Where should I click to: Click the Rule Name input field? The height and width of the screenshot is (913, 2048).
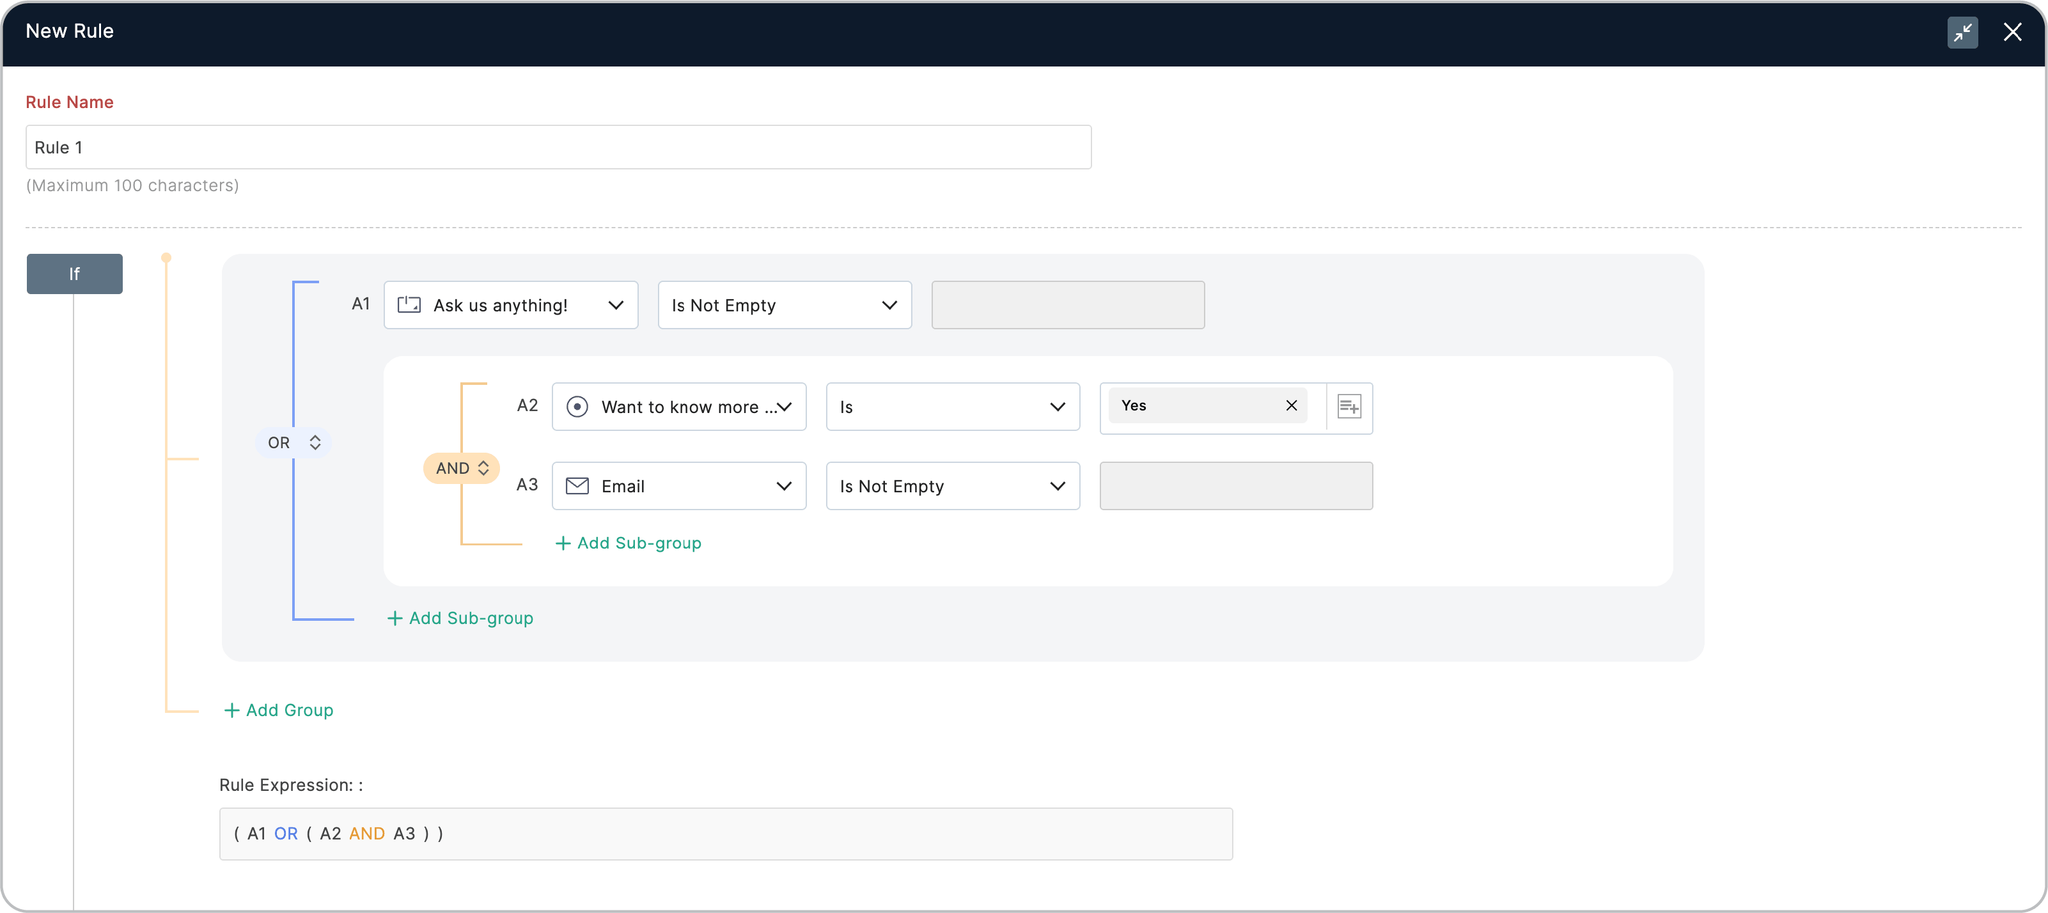pyautogui.click(x=558, y=147)
